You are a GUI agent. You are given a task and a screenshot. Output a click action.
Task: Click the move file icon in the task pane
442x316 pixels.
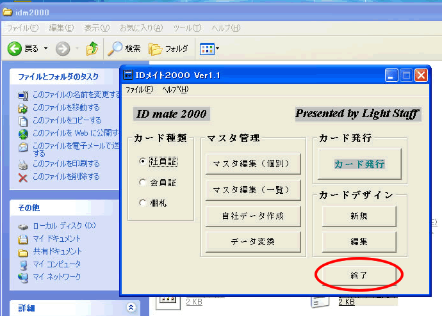[x=23, y=108]
